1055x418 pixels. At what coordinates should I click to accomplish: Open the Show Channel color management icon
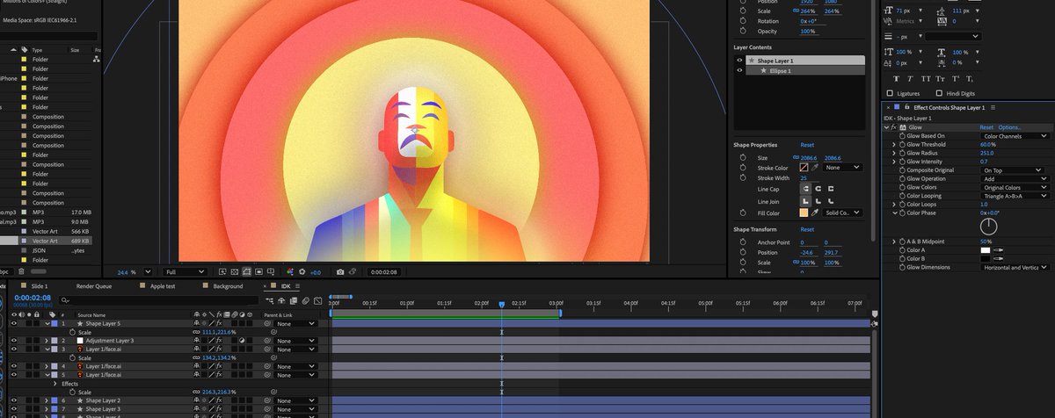click(x=288, y=272)
